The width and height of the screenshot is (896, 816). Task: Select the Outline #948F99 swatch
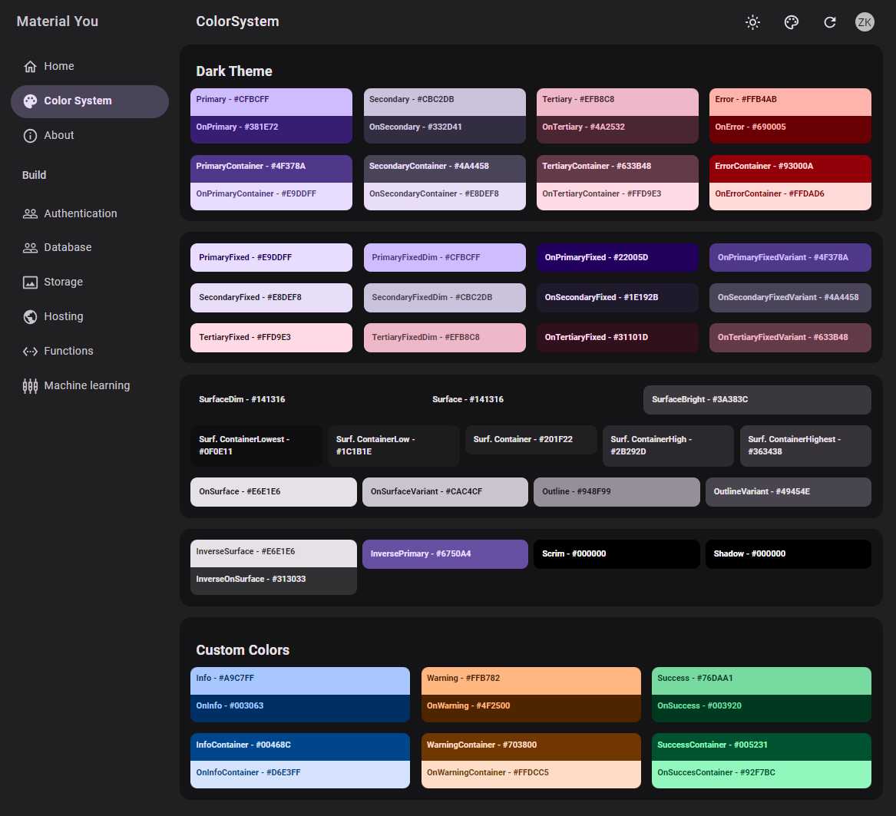(617, 492)
